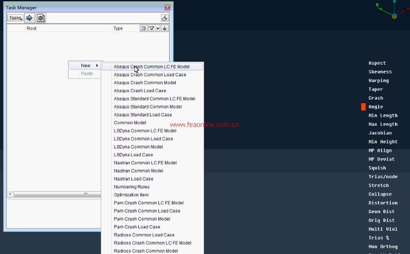The image size is (410, 254).
Task: Expand the filter options dropdown arrow
Action: point(158,28)
